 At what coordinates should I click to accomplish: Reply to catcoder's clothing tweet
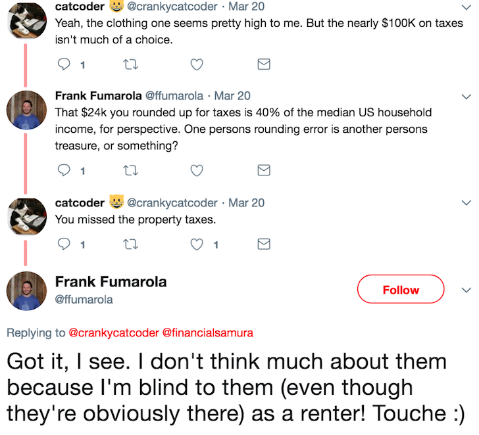click(64, 64)
